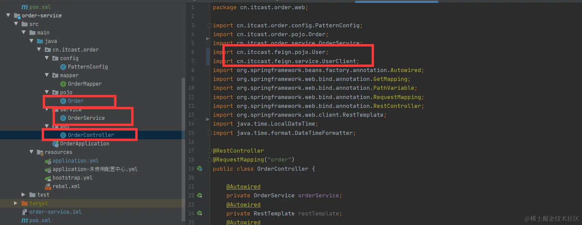This screenshot has height=225, width=582.
Task: Open application-未使用配置中心.yml file
Action: (95, 169)
